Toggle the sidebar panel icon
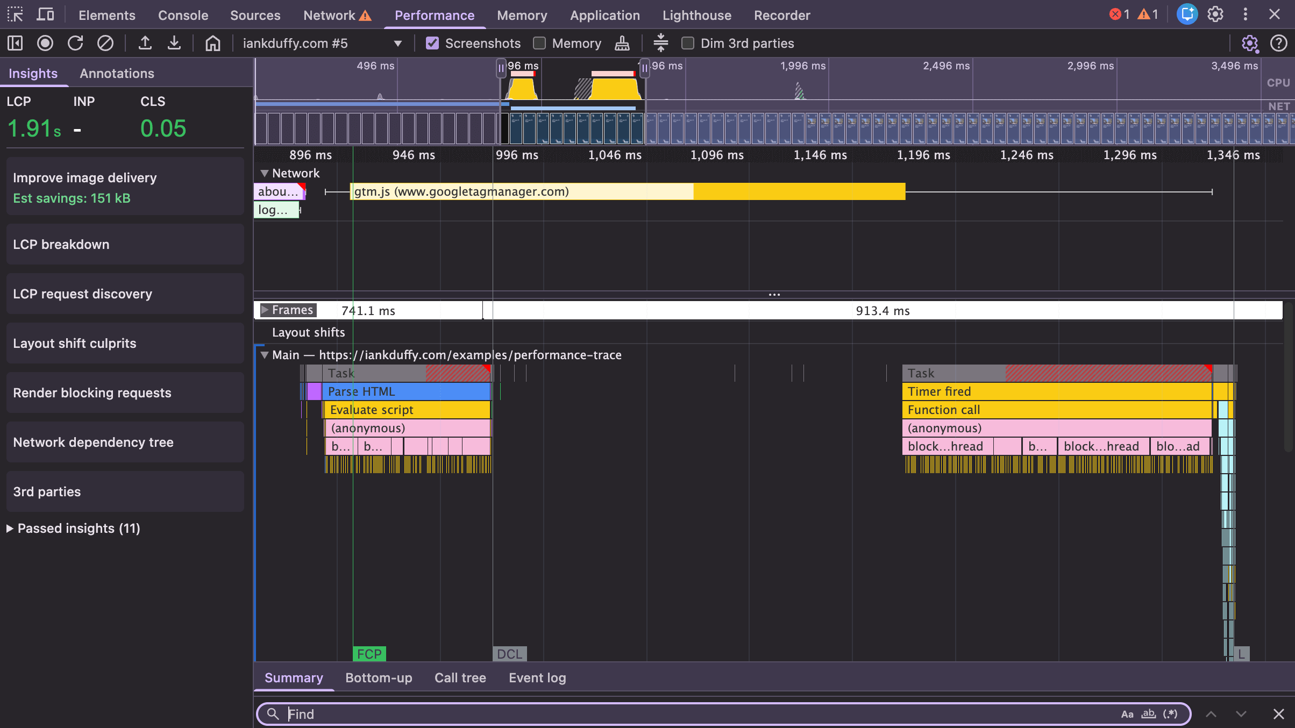 (x=15, y=43)
